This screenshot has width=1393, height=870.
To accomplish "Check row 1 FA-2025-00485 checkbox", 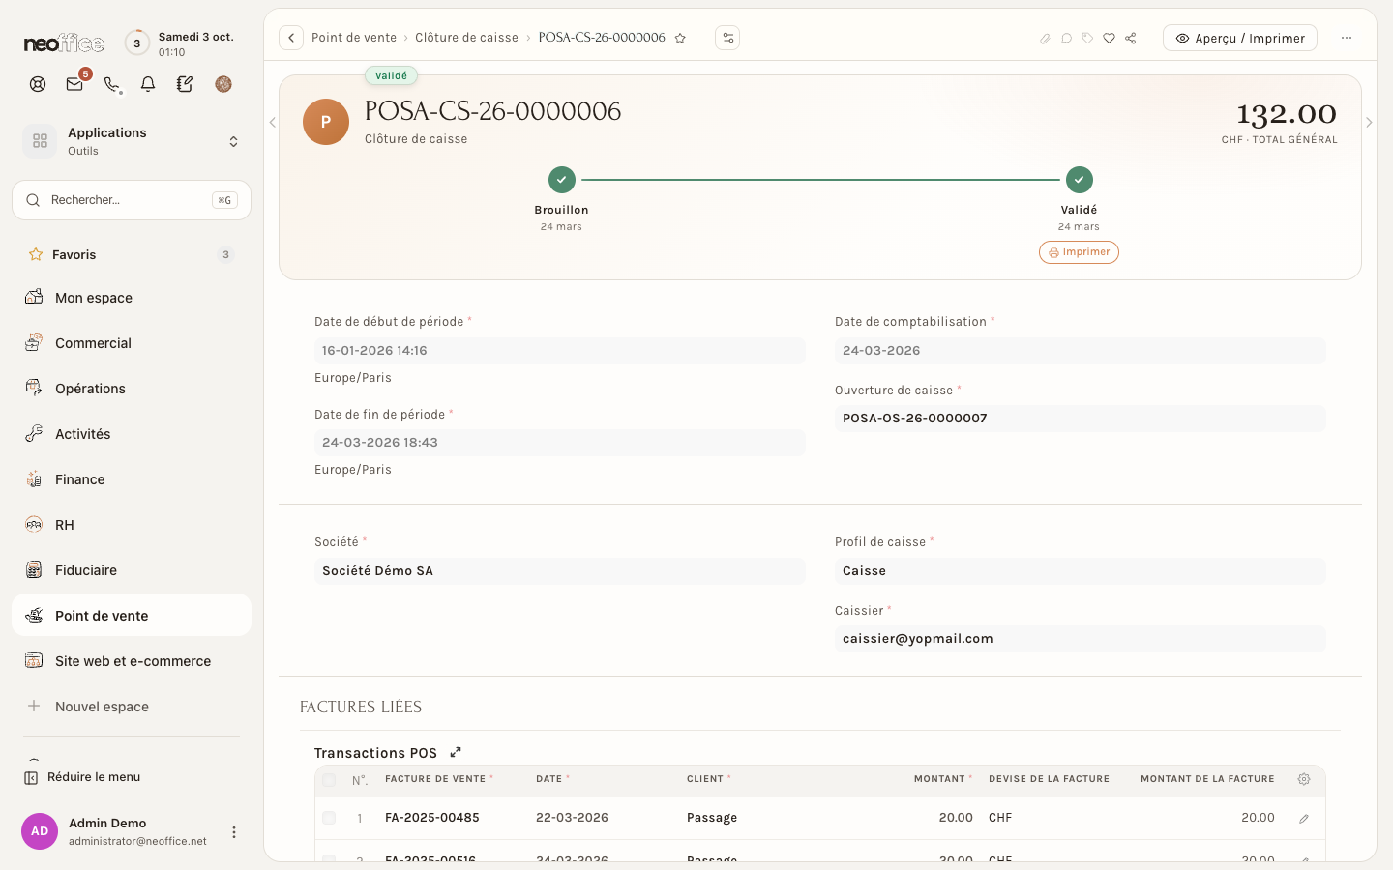I will click(x=329, y=818).
